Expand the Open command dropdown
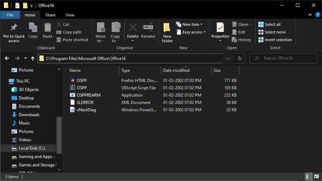This screenshot has width=322, height=181. (251, 24)
